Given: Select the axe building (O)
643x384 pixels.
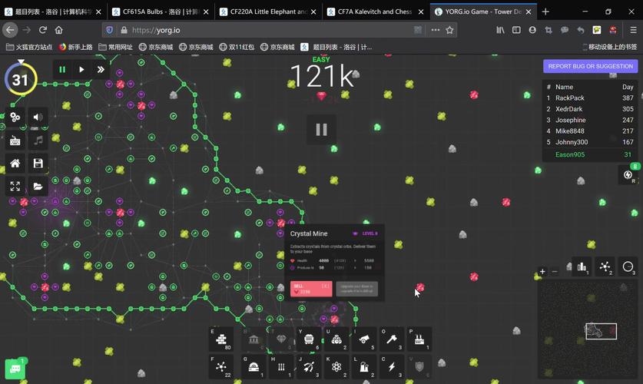Looking at the screenshot, I should pyautogui.click(x=392, y=339).
